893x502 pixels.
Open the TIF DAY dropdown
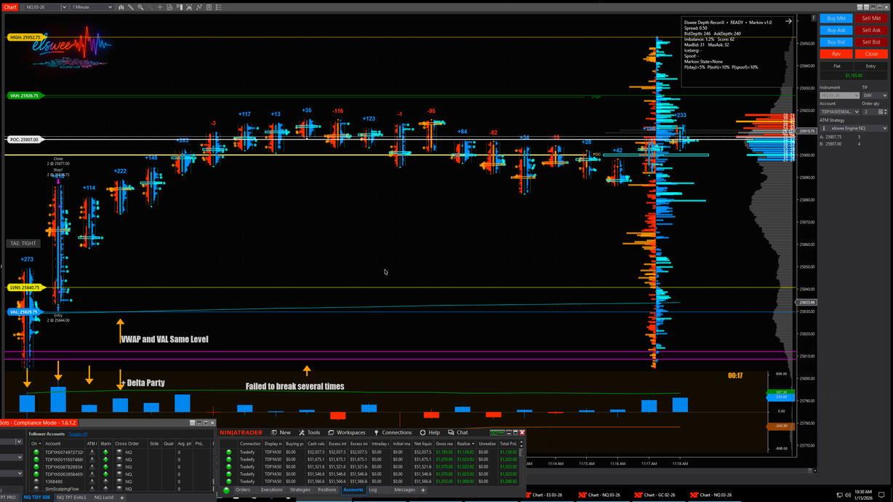(x=874, y=95)
